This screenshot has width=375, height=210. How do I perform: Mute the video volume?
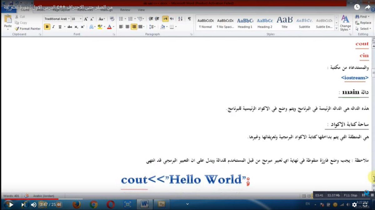click(x=33, y=205)
